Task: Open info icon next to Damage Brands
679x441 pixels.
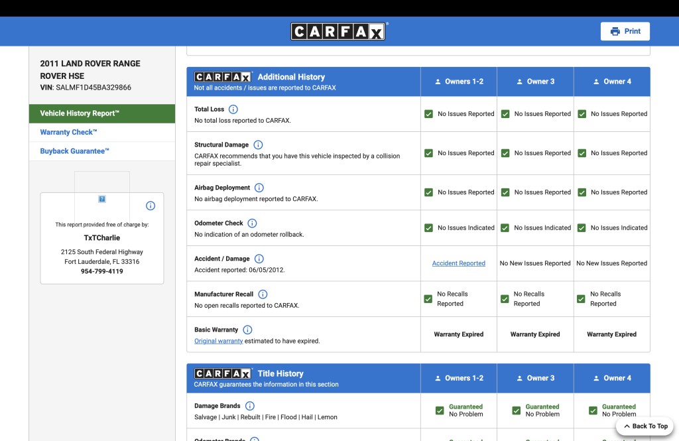Action: click(250, 406)
